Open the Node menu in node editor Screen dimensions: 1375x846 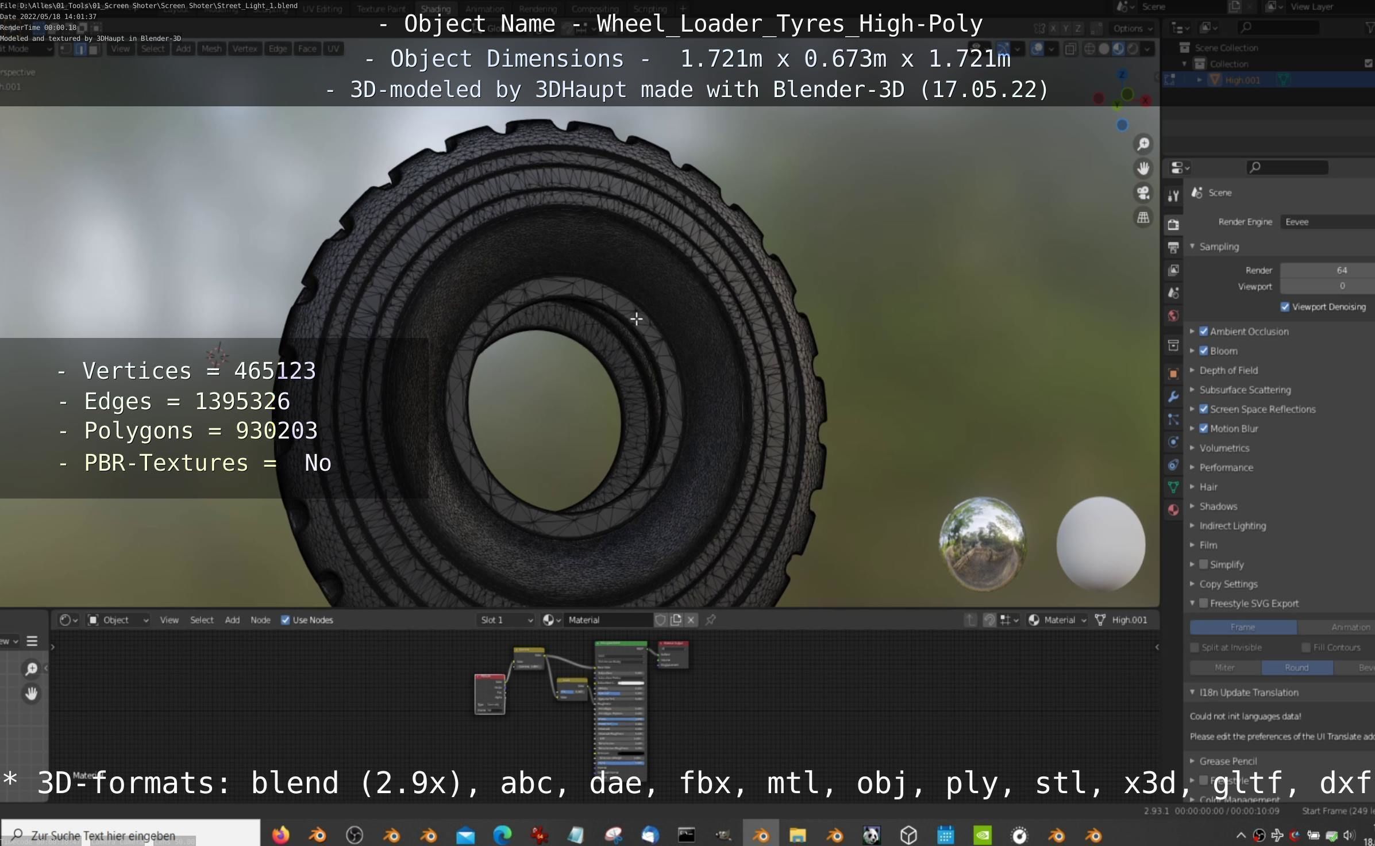260,620
